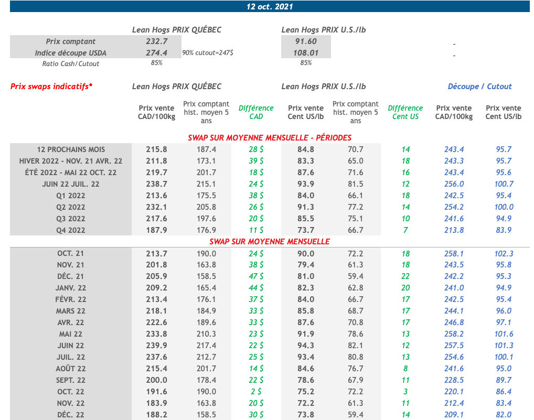The height and width of the screenshot is (420, 534).
Task: Select the Découpe / Cutout column heading
Action: click(479, 87)
